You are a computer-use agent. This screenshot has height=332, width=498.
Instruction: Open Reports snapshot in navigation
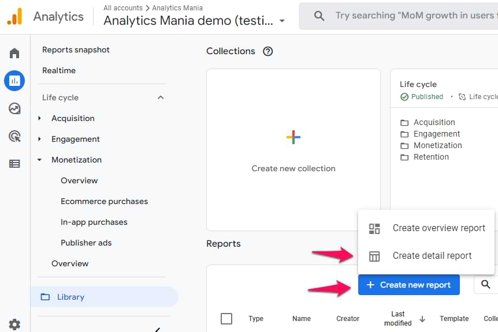pyautogui.click(x=76, y=50)
